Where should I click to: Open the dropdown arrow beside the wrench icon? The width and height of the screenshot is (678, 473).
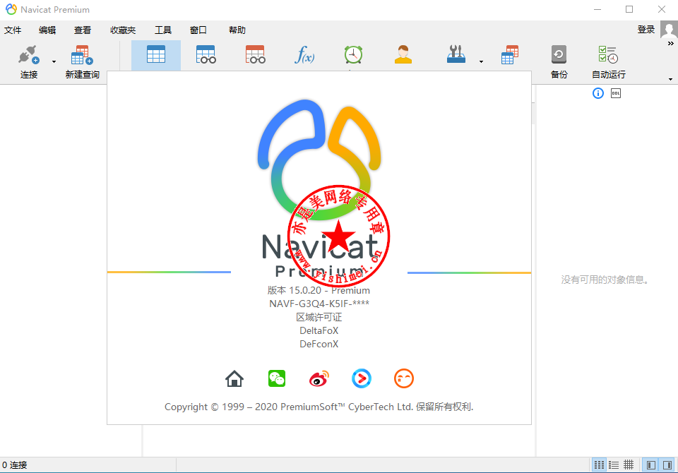481,62
